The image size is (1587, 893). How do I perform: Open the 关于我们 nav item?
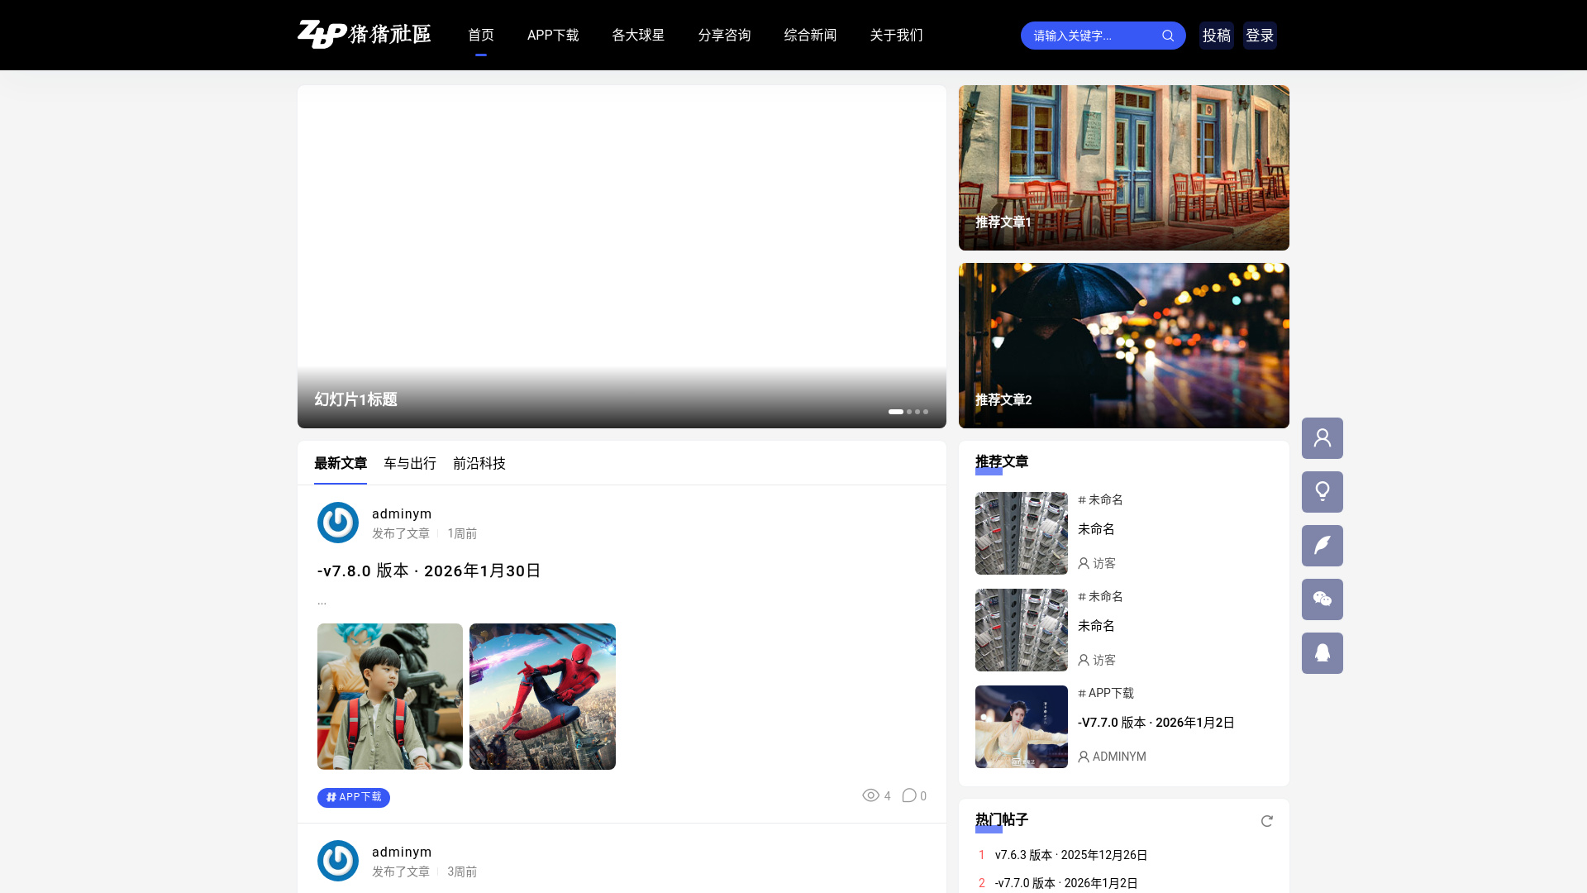click(x=896, y=36)
